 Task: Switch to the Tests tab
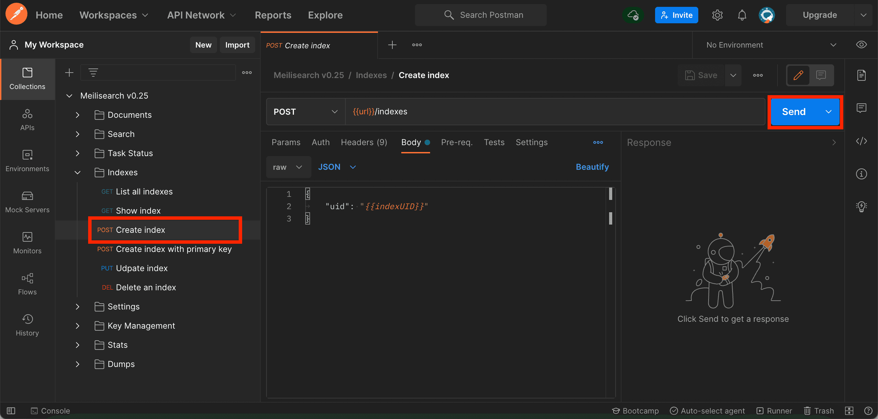coord(494,142)
